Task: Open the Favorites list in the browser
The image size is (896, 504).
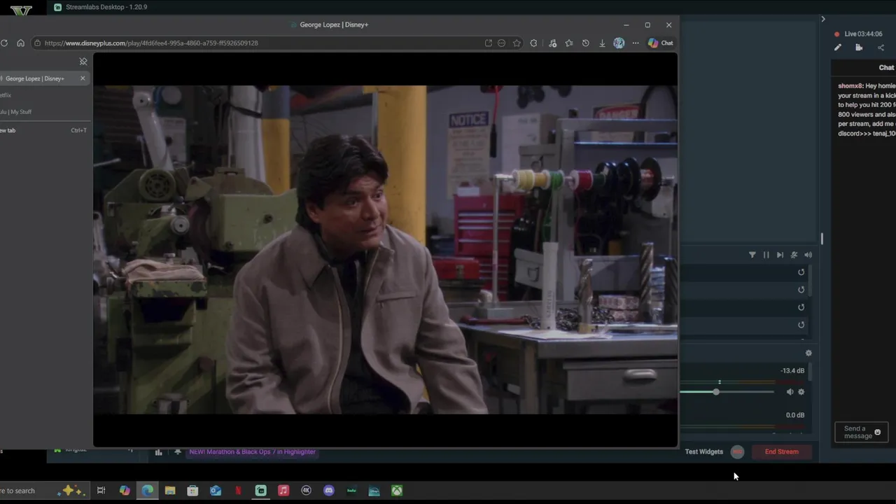Action: 568,43
